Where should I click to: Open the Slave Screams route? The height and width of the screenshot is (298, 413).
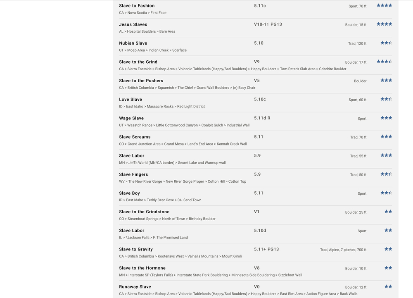[x=135, y=137]
